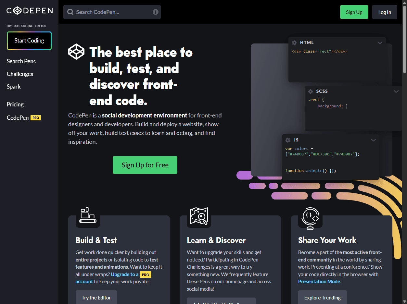Click the Build & Test conveyor icon
The width and height of the screenshot is (407, 304).
coord(88,216)
